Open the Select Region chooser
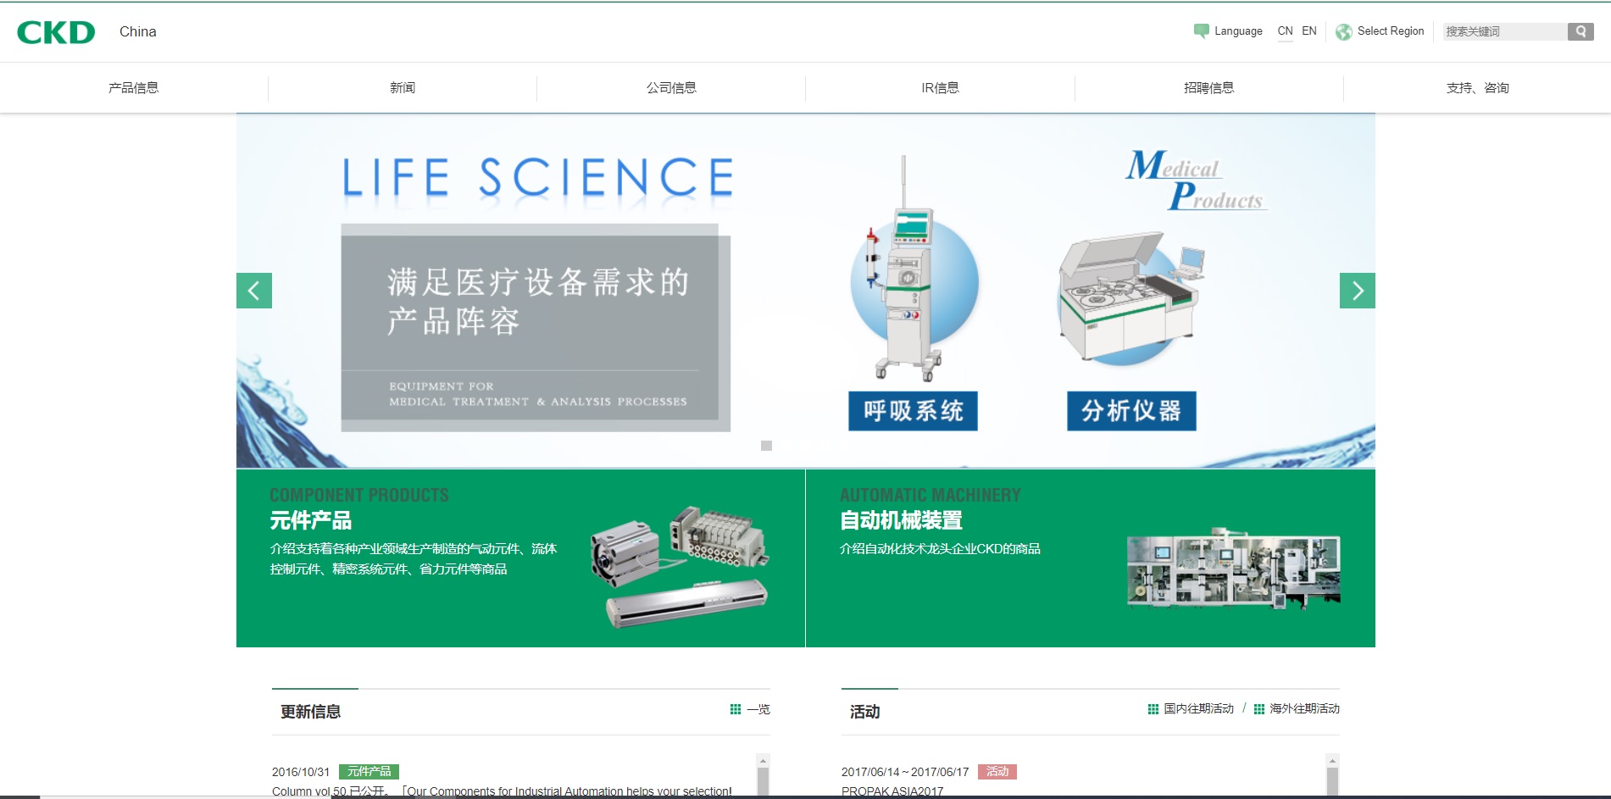 click(x=1390, y=31)
